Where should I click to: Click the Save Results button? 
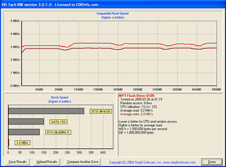(18, 162)
